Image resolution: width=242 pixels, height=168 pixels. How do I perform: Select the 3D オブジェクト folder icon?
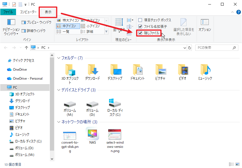tap(70, 70)
